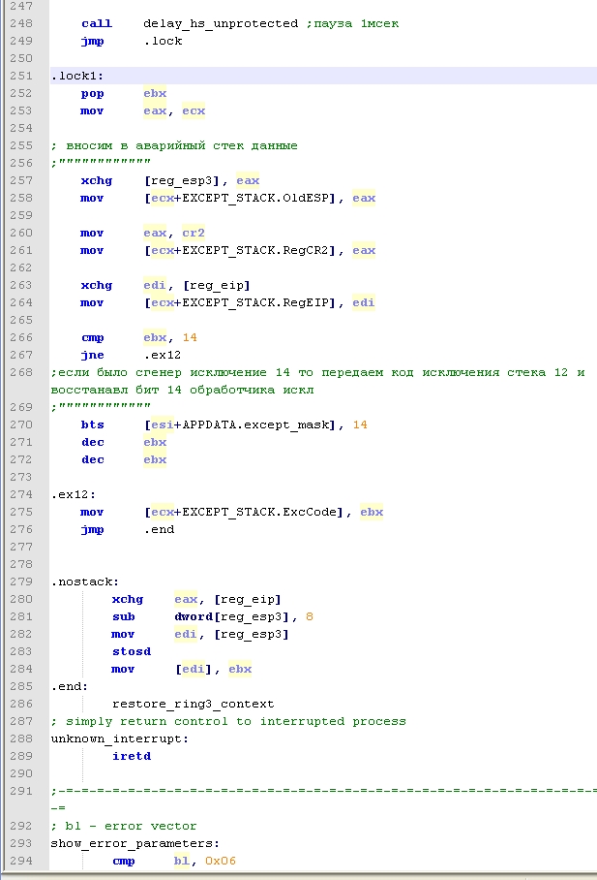The height and width of the screenshot is (880, 597).
Task: Click the 'cmp' instruction on line 266
Action: tap(93, 337)
